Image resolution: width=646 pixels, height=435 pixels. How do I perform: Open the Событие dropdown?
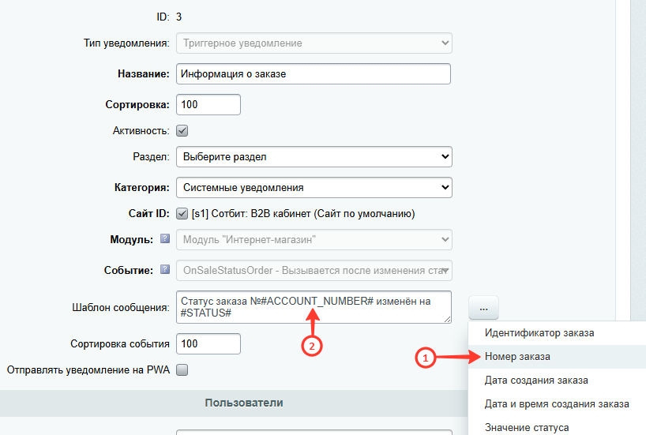[x=314, y=270]
